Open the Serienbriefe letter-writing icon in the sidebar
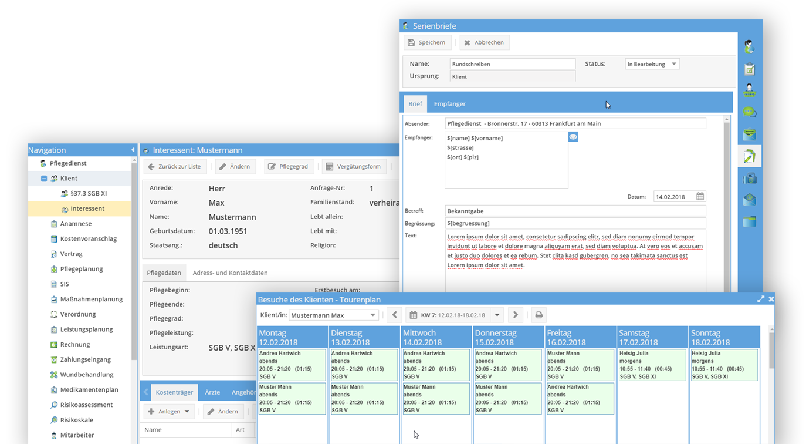The width and height of the screenshot is (806, 444). 749,156
